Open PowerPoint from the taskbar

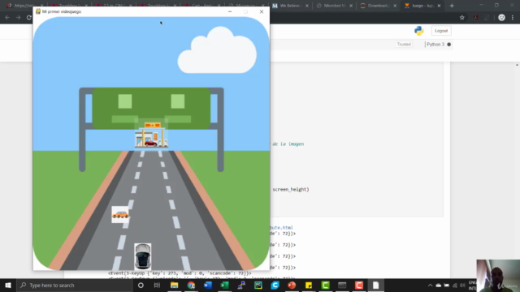coord(292,285)
